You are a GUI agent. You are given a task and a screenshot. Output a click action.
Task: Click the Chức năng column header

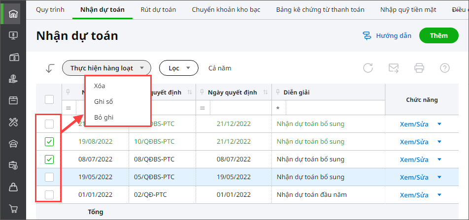pyautogui.click(x=422, y=100)
